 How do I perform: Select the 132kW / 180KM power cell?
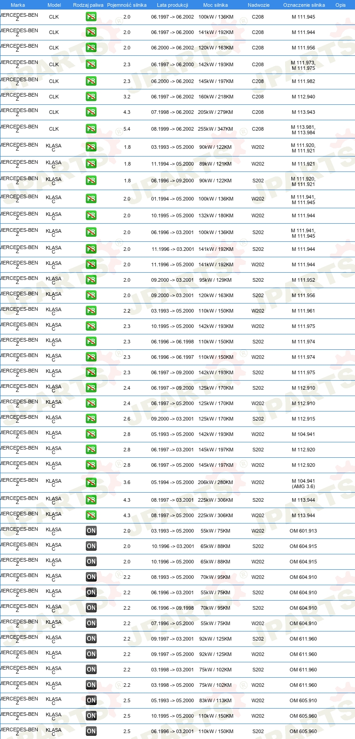(x=216, y=215)
